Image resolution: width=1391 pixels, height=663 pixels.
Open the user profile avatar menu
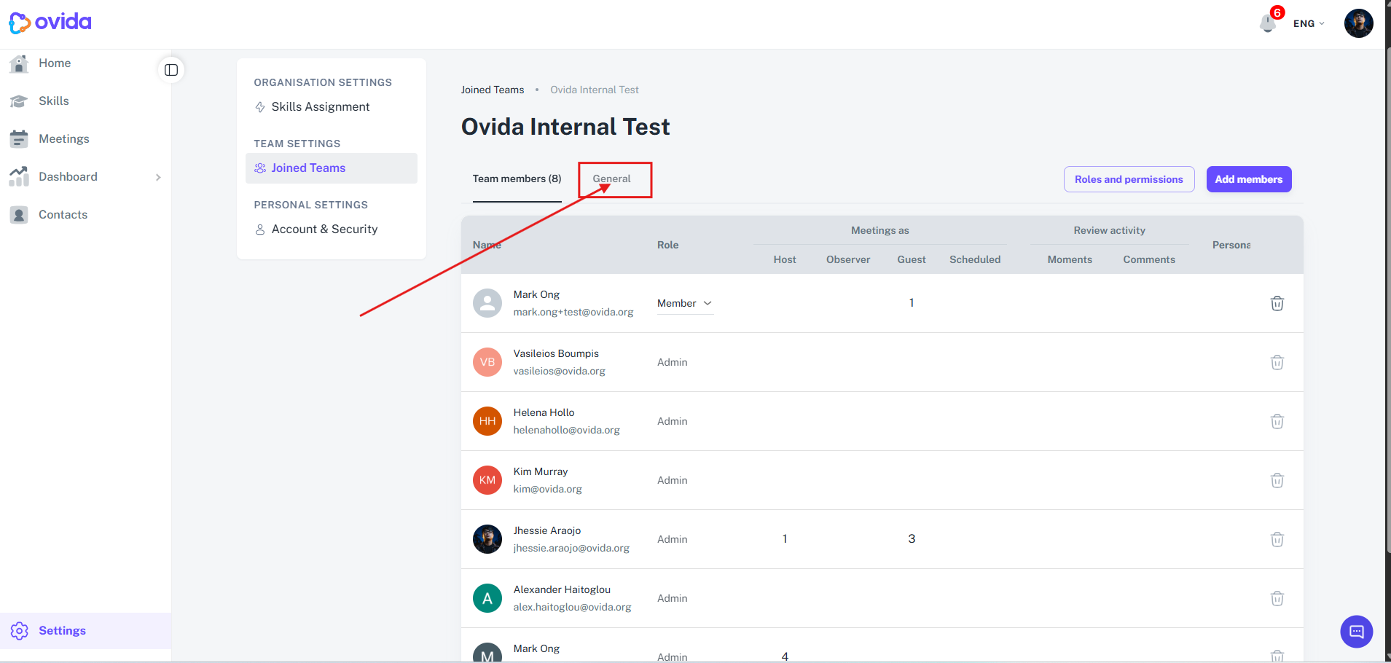(x=1358, y=23)
